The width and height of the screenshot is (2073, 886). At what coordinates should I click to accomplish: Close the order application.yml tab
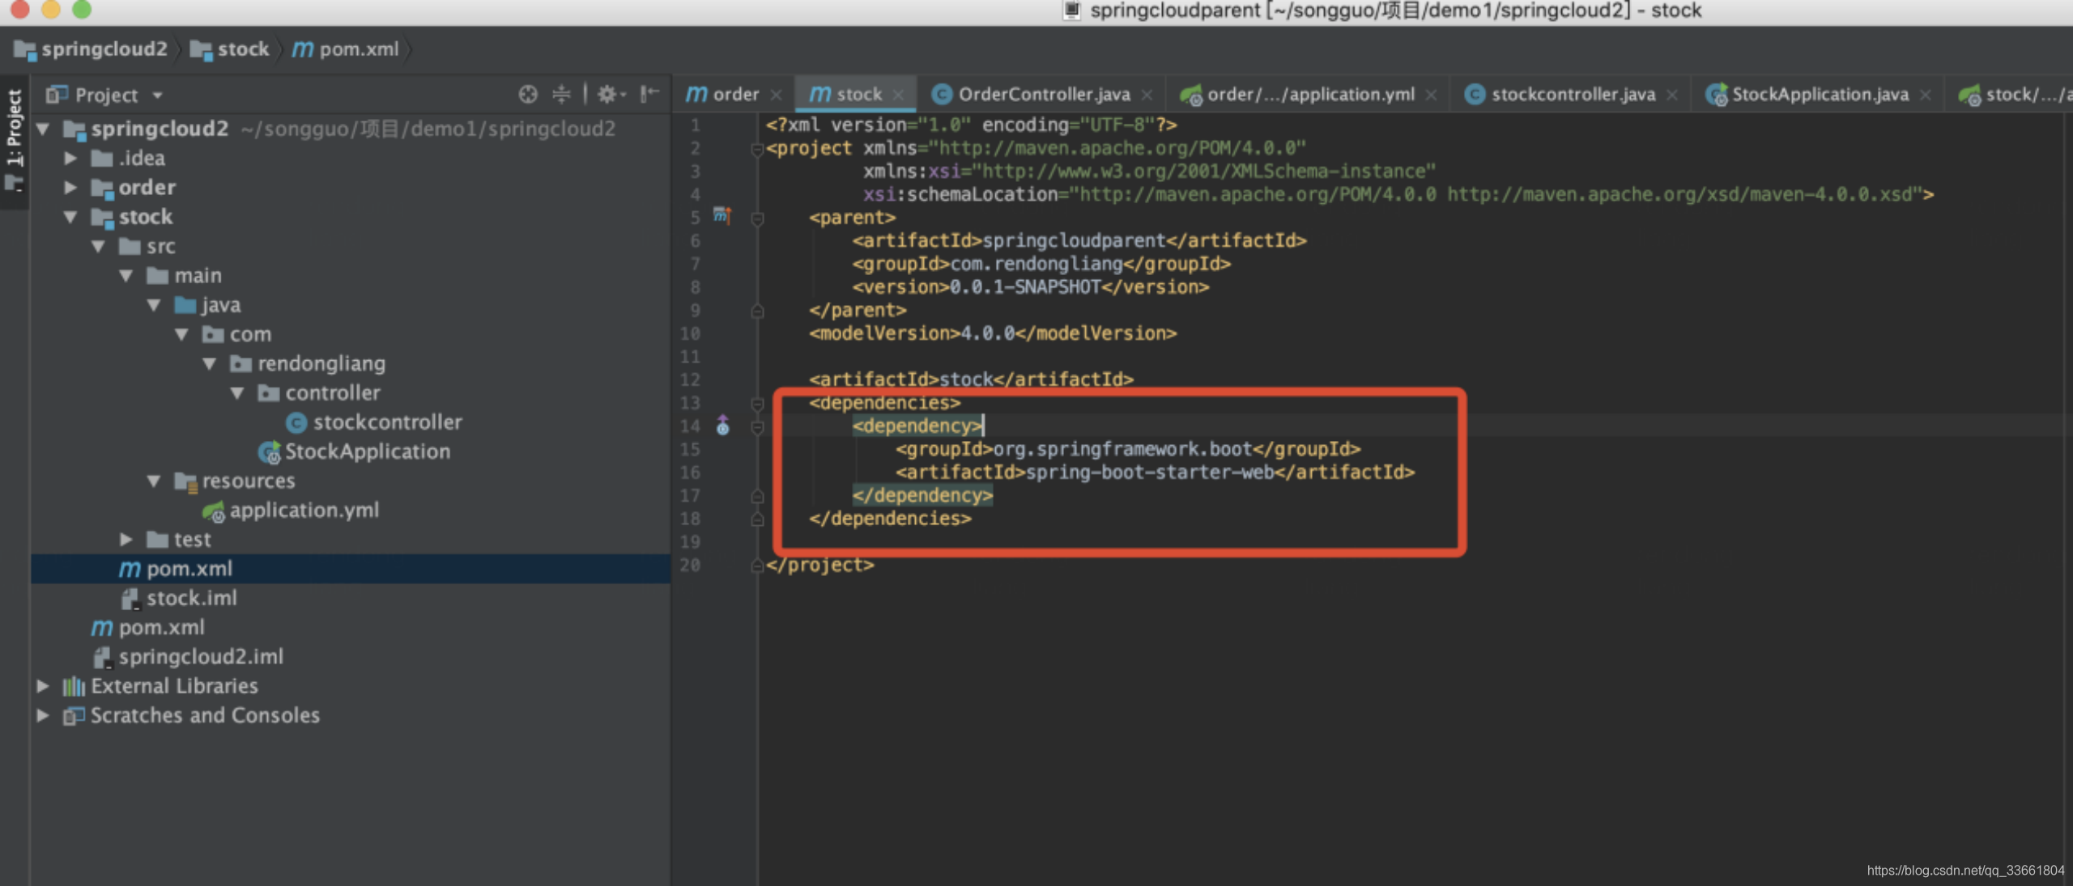(1431, 95)
